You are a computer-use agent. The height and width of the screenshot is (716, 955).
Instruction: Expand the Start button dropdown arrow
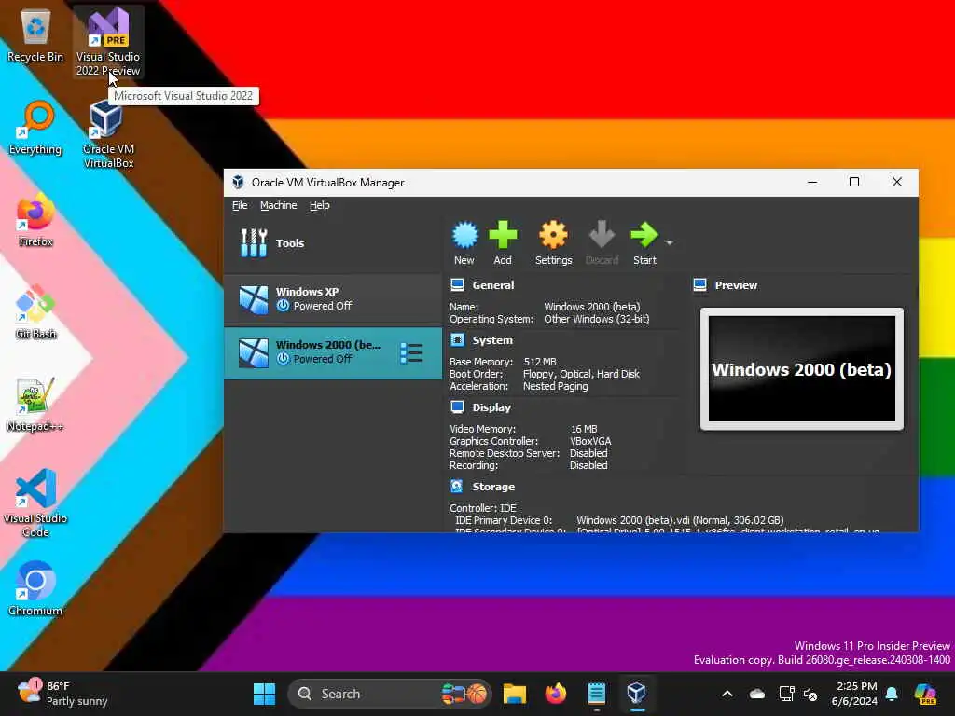pos(670,243)
